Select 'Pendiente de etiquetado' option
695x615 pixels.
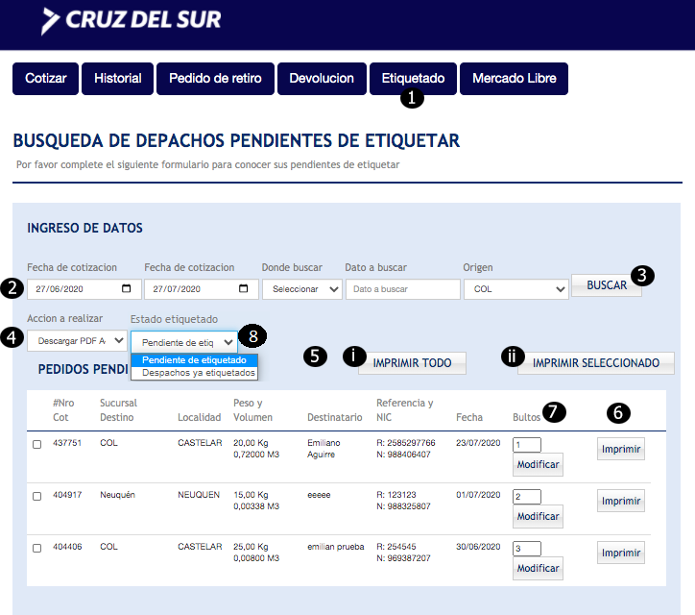coord(194,360)
